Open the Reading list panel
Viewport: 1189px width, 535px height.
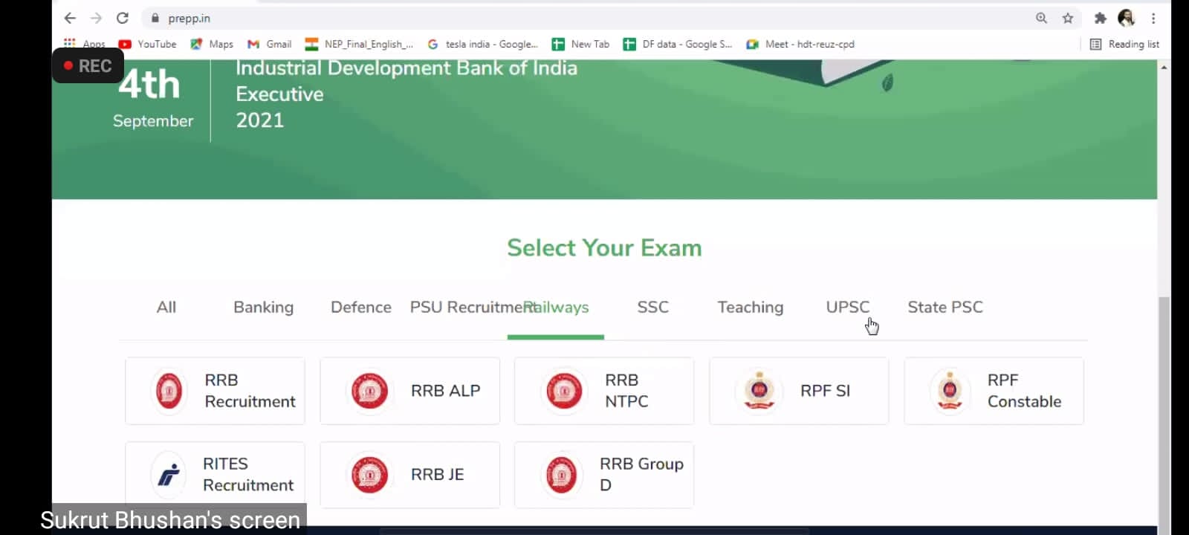tap(1124, 44)
